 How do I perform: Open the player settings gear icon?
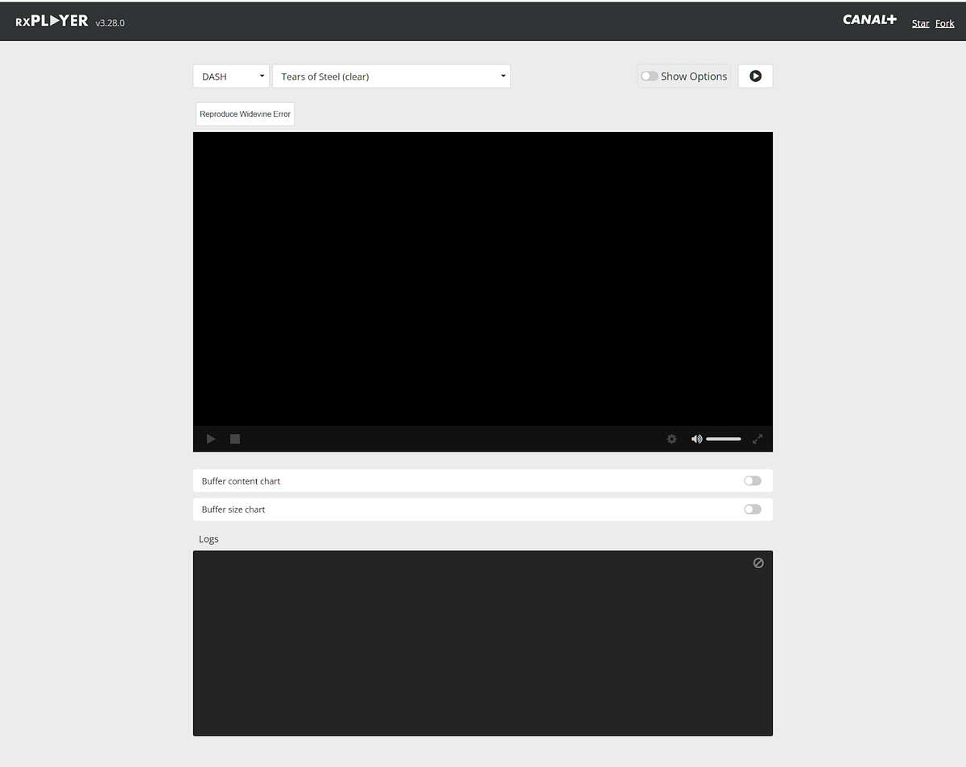click(671, 439)
